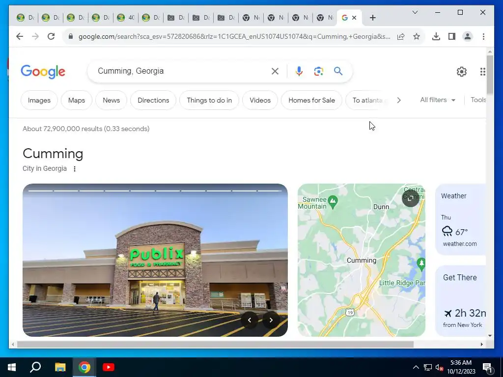Open Chrome three-dot menu
This screenshot has width=503, height=377.
point(483,36)
